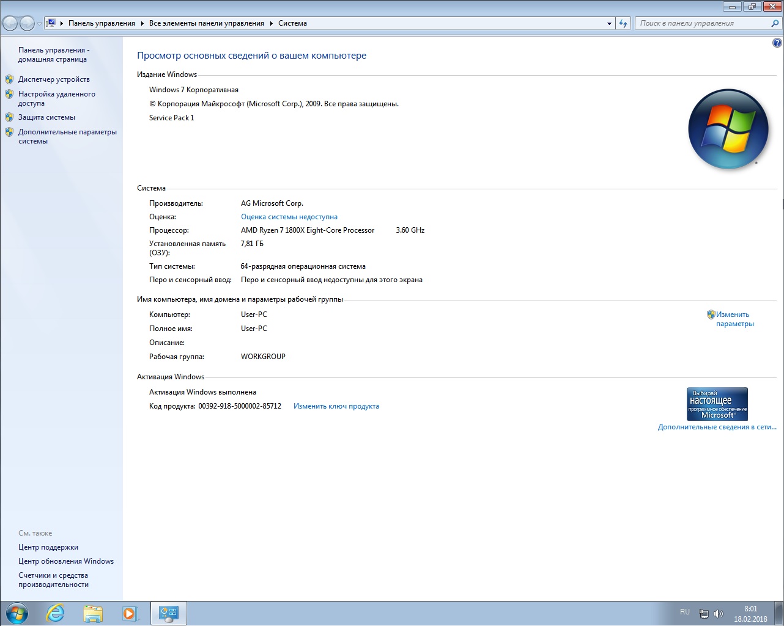Expand the arrow after Панель управления breadcrumb
Viewport: 784px width, 626px height.
142,23
